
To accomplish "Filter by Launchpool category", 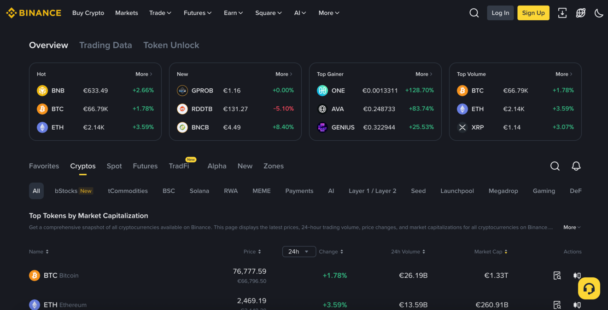I will click(457, 191).
